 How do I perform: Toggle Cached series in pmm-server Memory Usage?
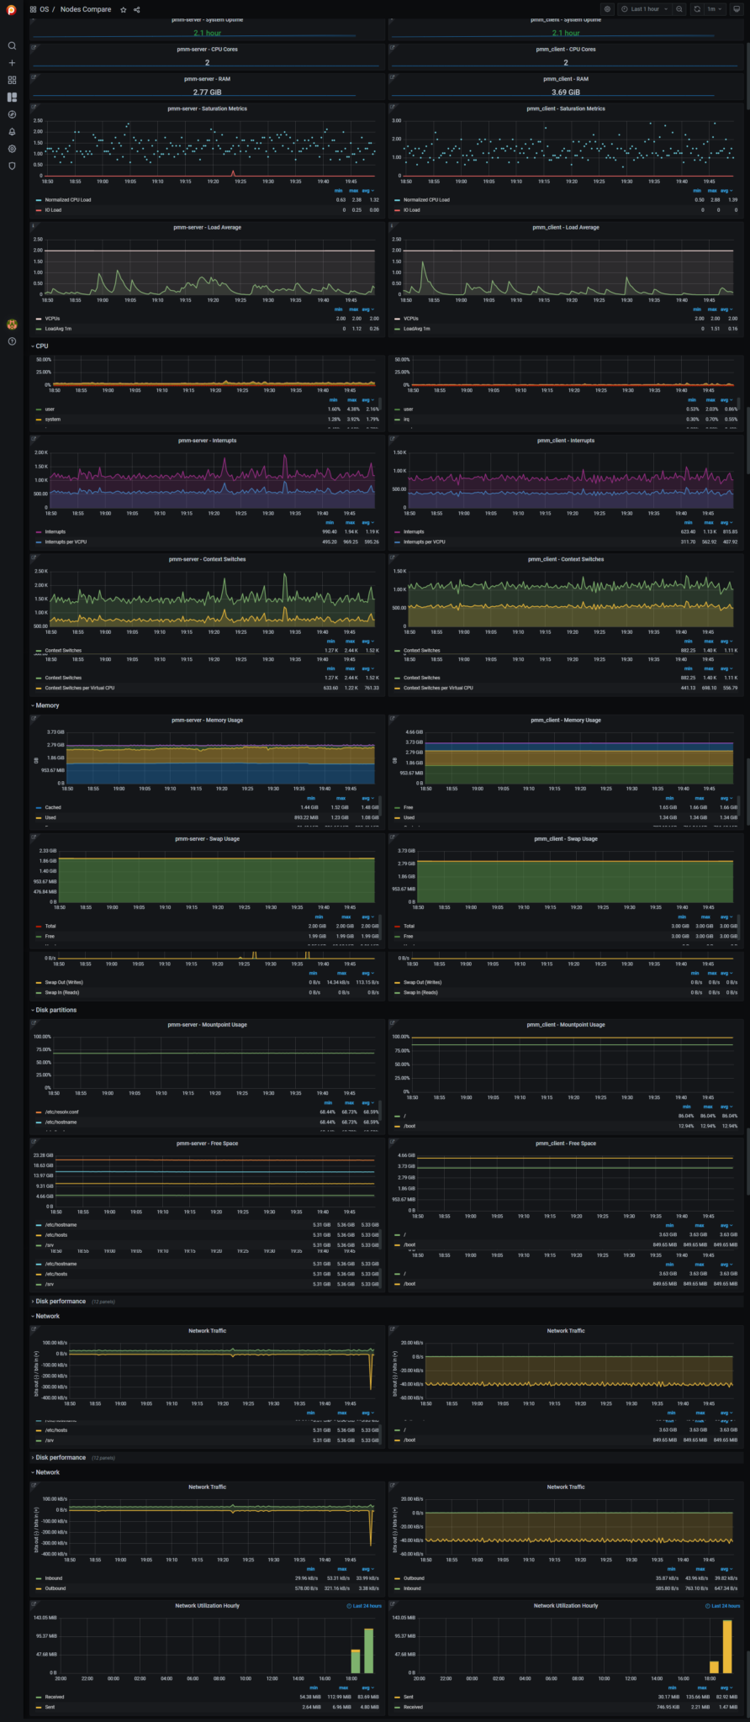(x=52, y=808)
